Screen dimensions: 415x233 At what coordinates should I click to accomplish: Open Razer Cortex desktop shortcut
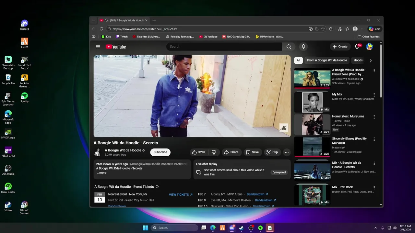pos(8,188)
